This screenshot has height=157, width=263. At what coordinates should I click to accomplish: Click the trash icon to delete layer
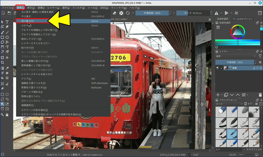(x=260, y=95)
